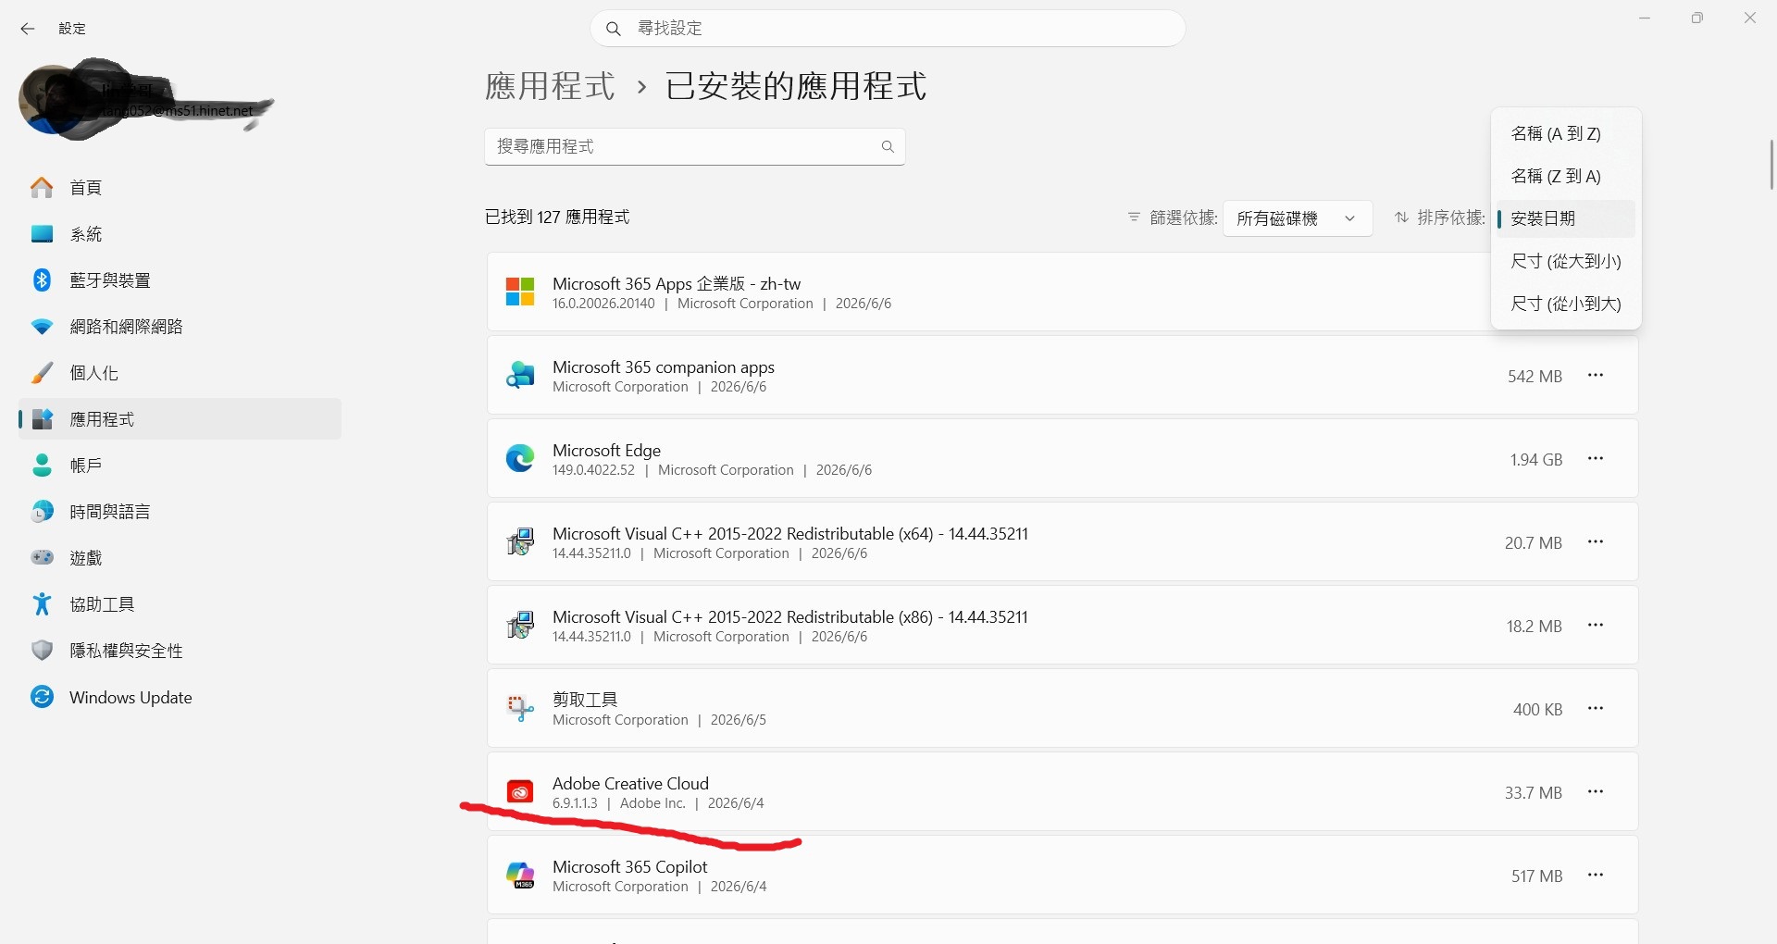This screenshot has height=944, width=1777.
Task: Choose 安裝日期 sort option
Action: coord(1566,219)
